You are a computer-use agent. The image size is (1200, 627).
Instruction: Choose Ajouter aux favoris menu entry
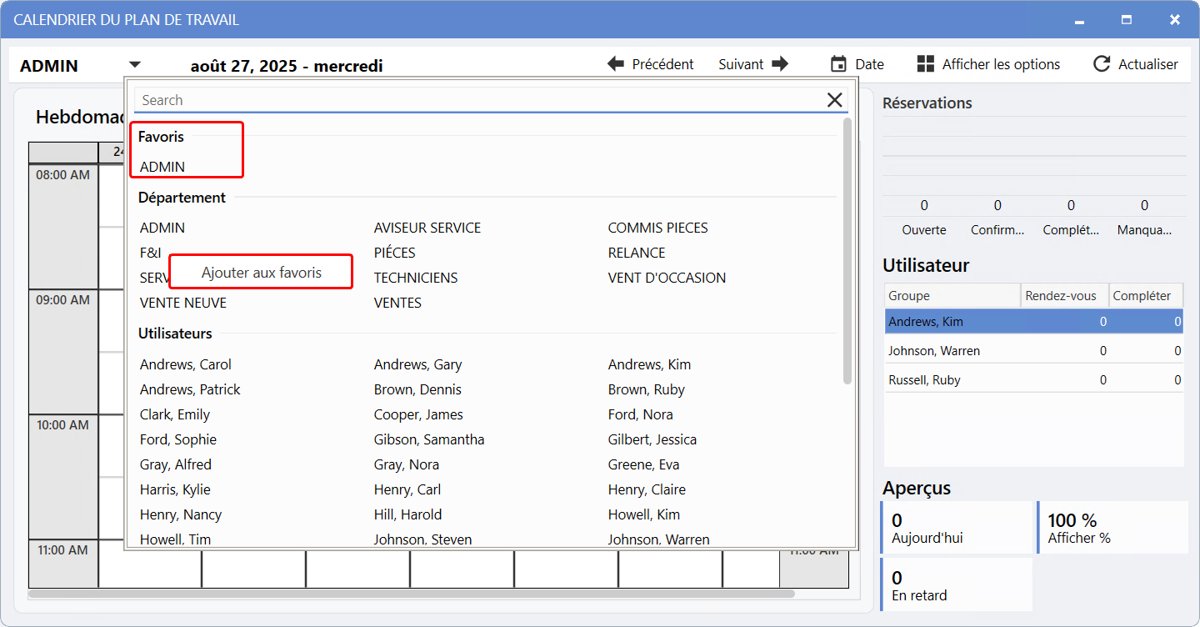pos(261,273)
